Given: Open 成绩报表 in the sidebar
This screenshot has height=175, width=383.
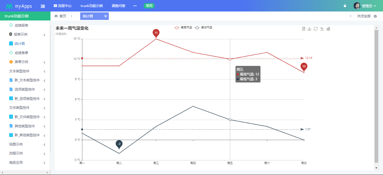Looking at the screenshot, I should click(x=21, y=25).
